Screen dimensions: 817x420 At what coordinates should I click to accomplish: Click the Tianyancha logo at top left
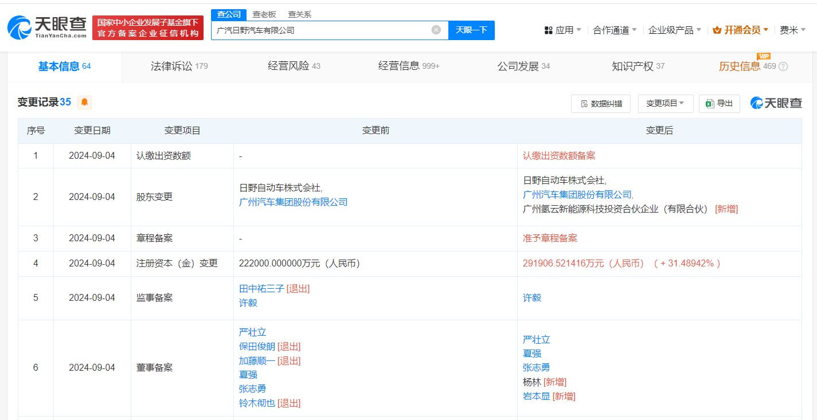(x=47, y=27)
